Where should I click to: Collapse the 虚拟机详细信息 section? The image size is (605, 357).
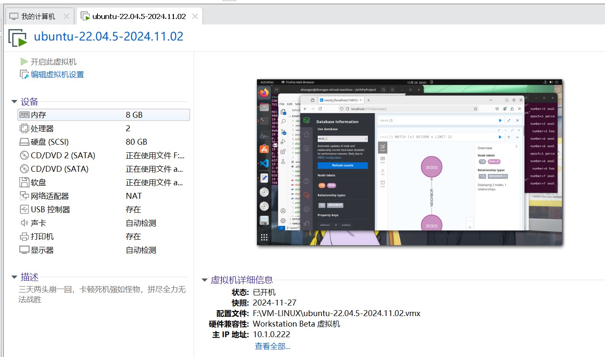[205, 280]
